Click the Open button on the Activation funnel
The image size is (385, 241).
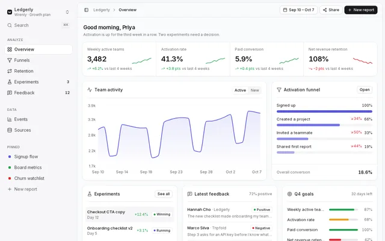point(365,90)
